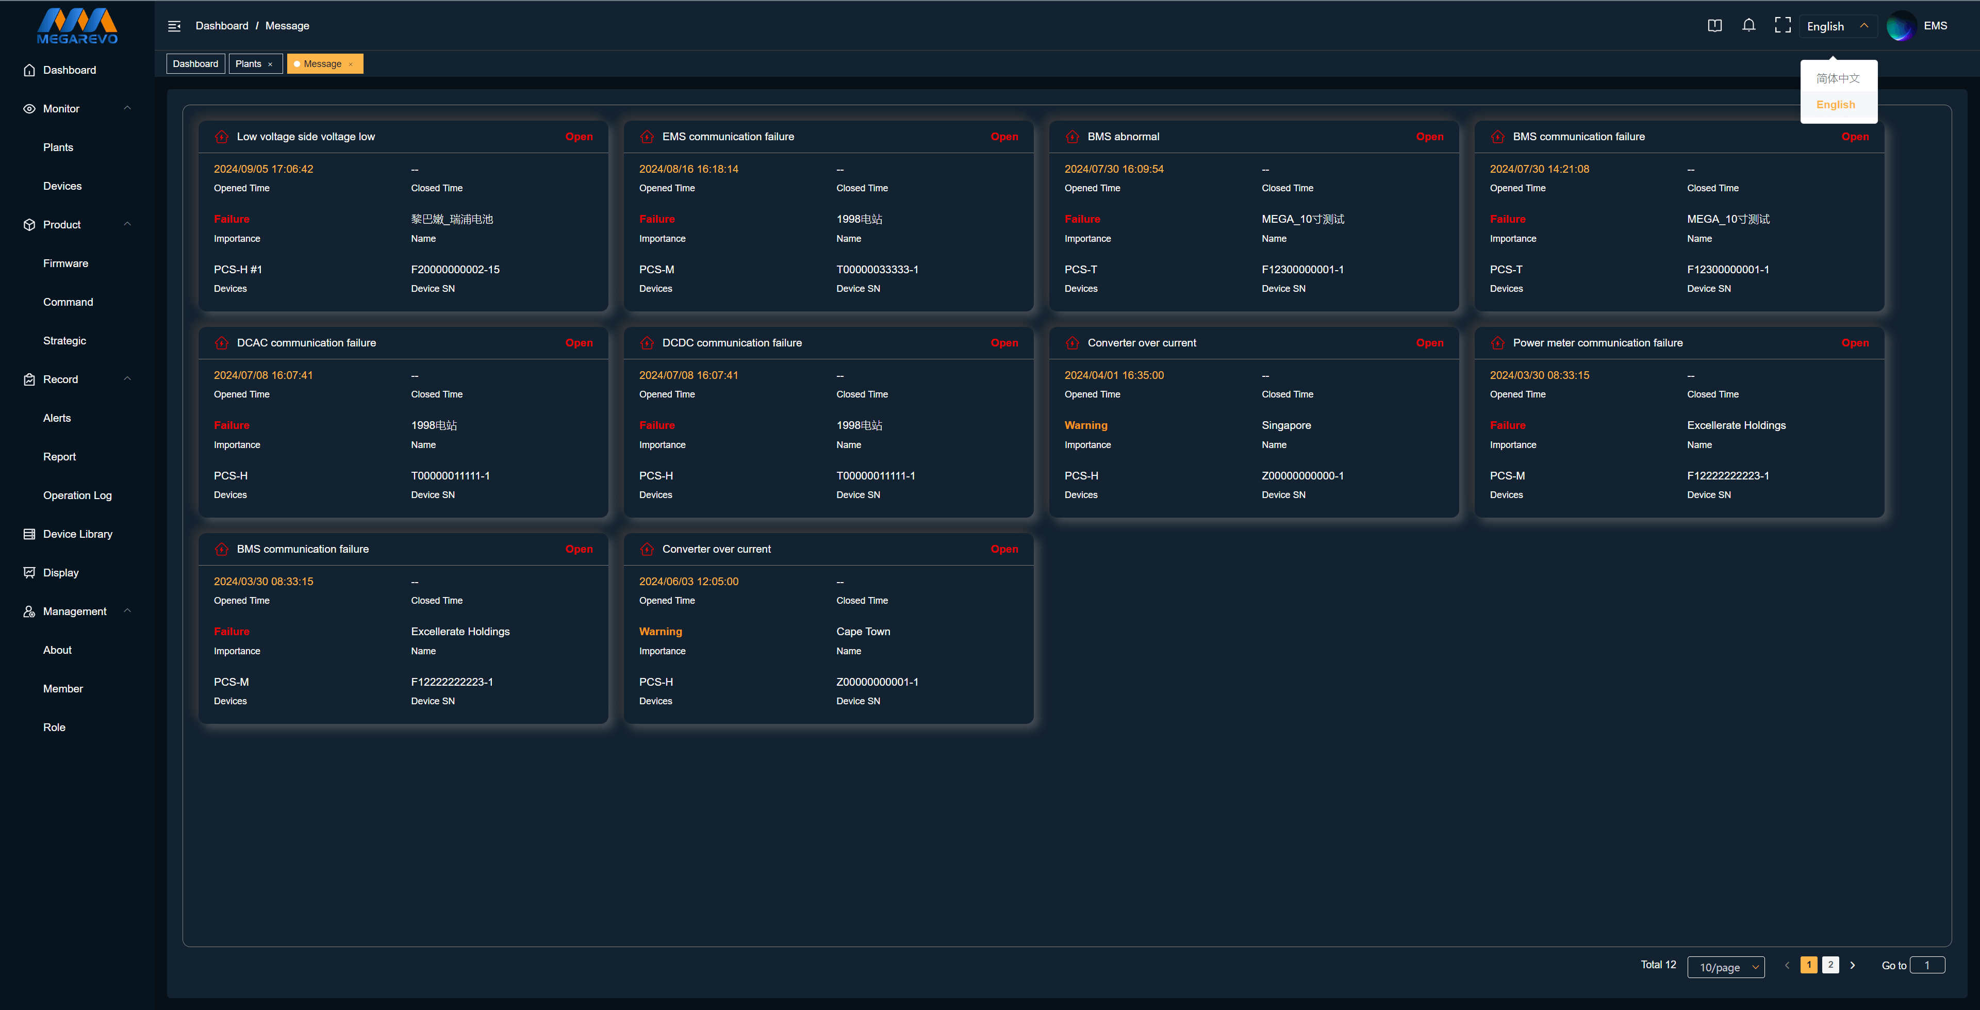This screenshot has width=1980, height=1010.
Task: Click the Dashboard home icon in sidebar
Action: click(29, 70)
